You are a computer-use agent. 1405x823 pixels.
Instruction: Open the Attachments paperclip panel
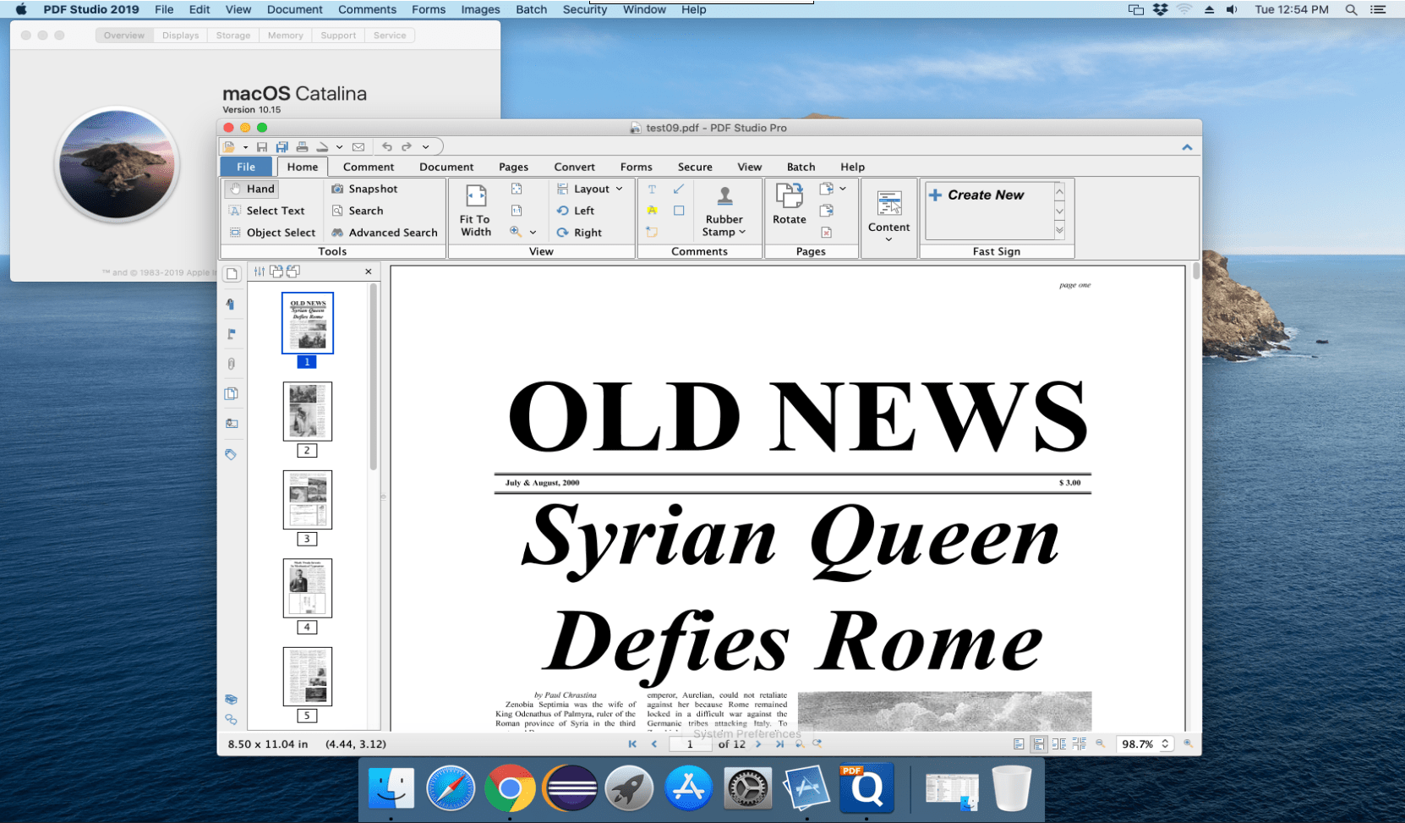pyautogui.click(x=231, y=364)
